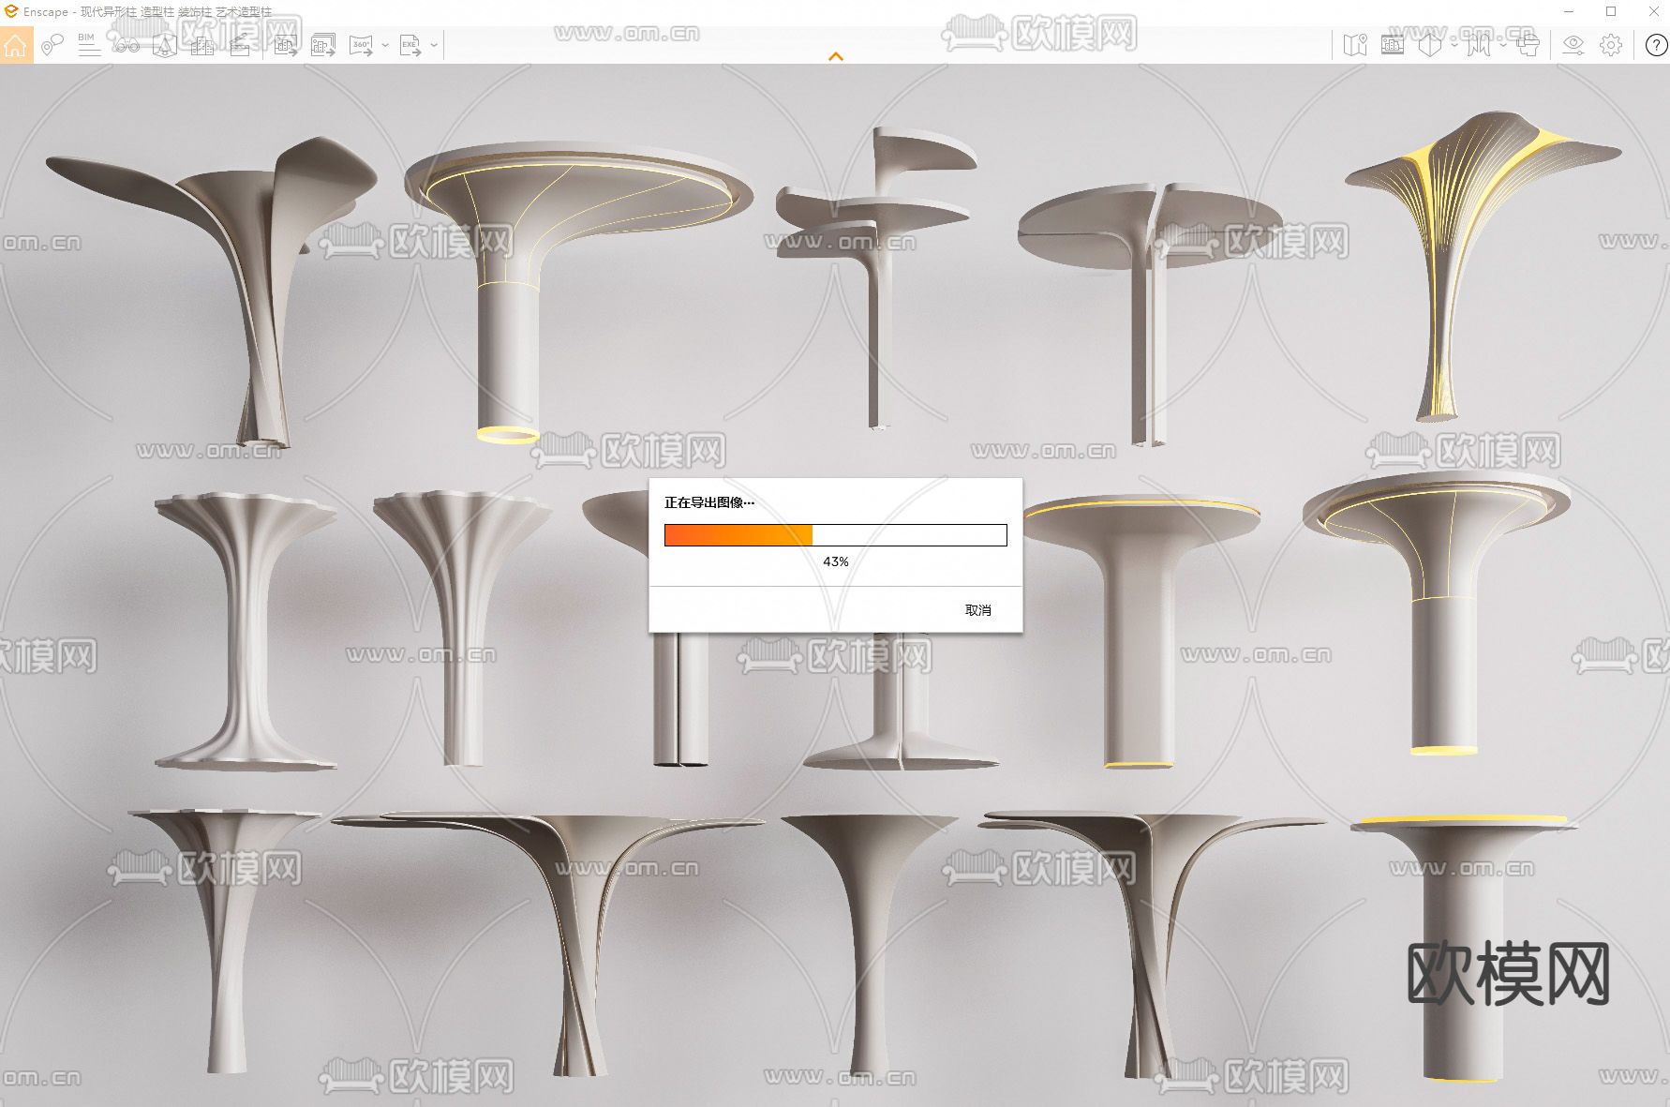Click the 正在导出图像 dialog title text

click(x=709, y=502)
